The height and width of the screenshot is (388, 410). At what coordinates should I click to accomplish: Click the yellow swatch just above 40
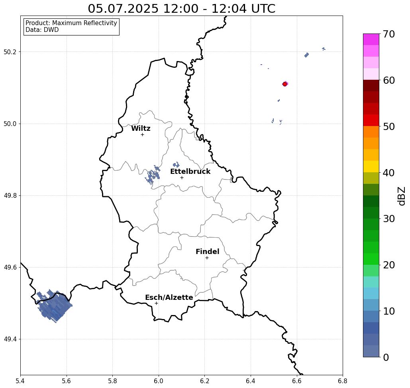pyautogui.click(x=371, y=166)
